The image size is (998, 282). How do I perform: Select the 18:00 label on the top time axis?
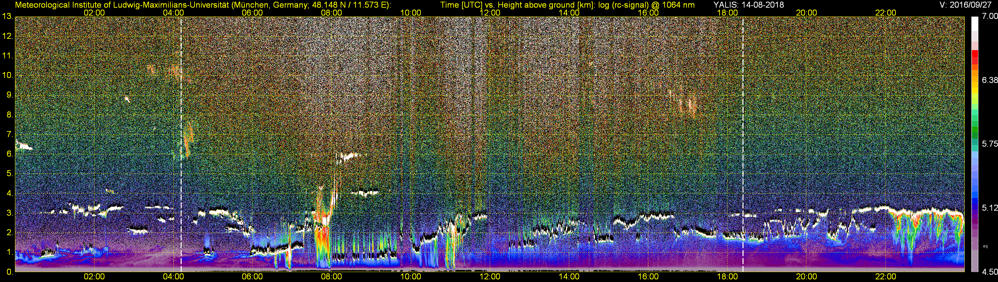click(x=728, y=13)
